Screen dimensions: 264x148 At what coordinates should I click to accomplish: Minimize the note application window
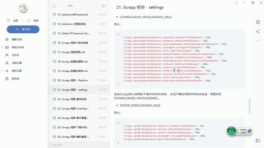coord(245,3)
